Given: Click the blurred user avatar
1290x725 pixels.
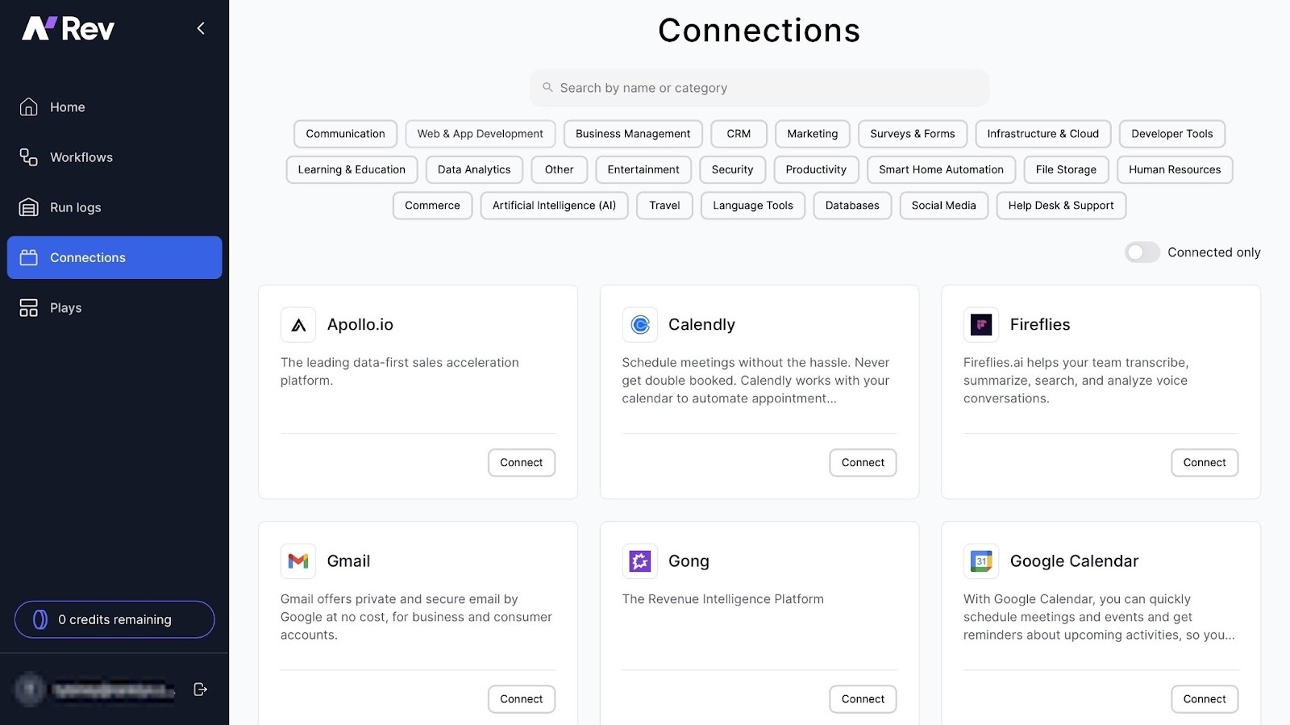Looking at the screenshot, I should tap(30, 690).
